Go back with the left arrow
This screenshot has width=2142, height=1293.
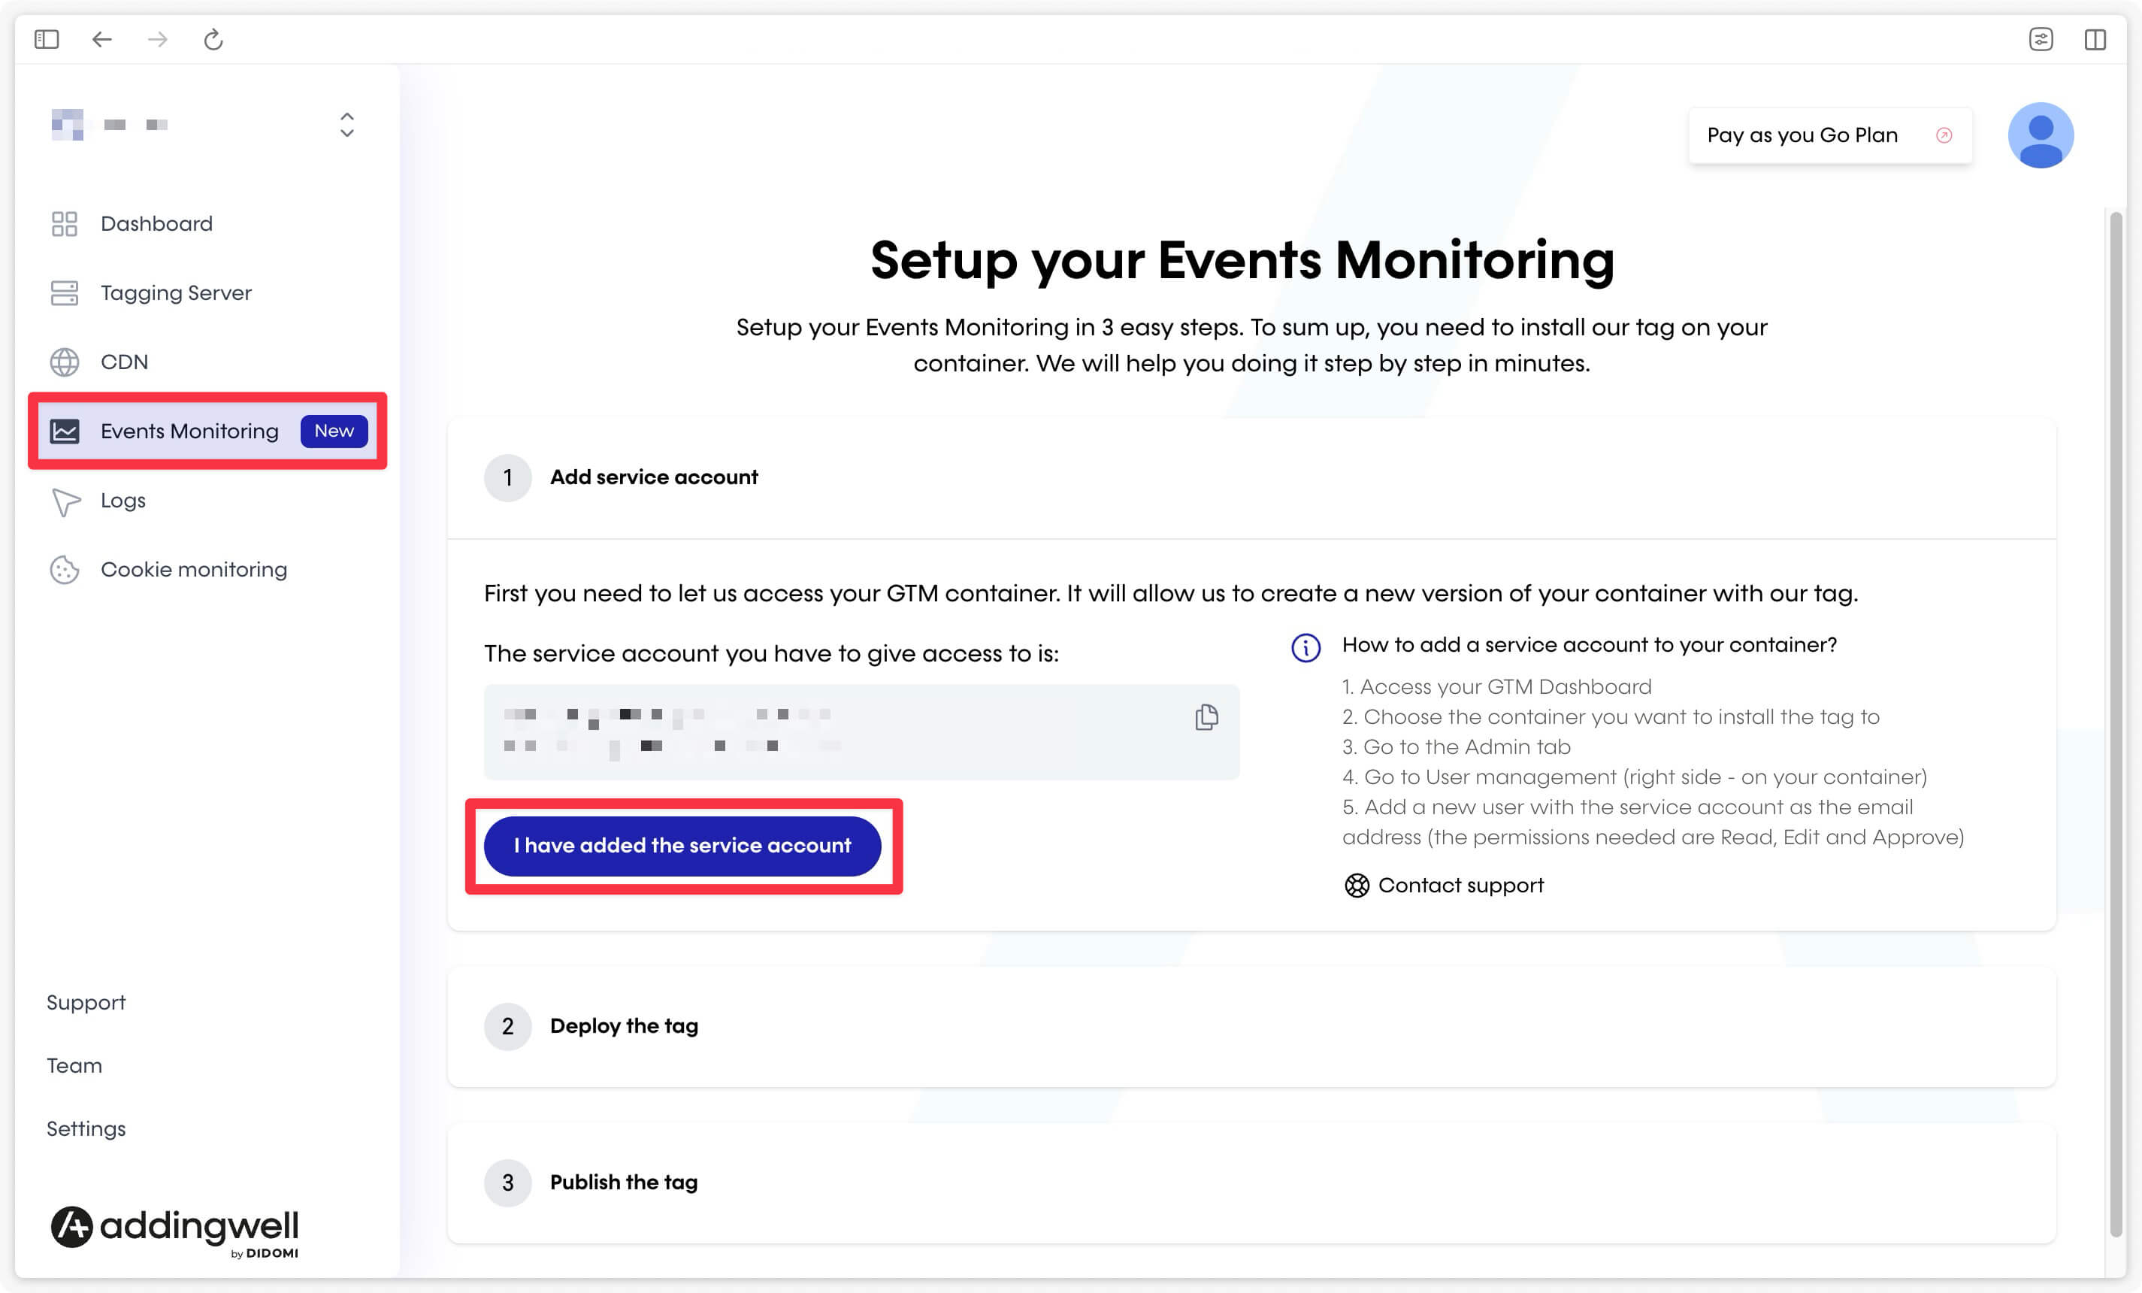click(101, 39)
